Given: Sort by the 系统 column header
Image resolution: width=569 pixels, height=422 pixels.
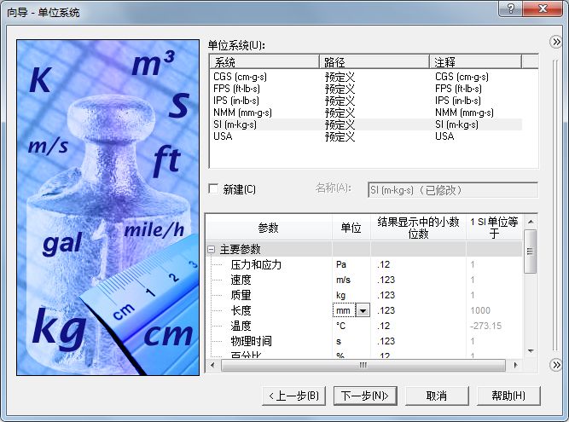Looking at the screenshot, I should pos(264,62).
